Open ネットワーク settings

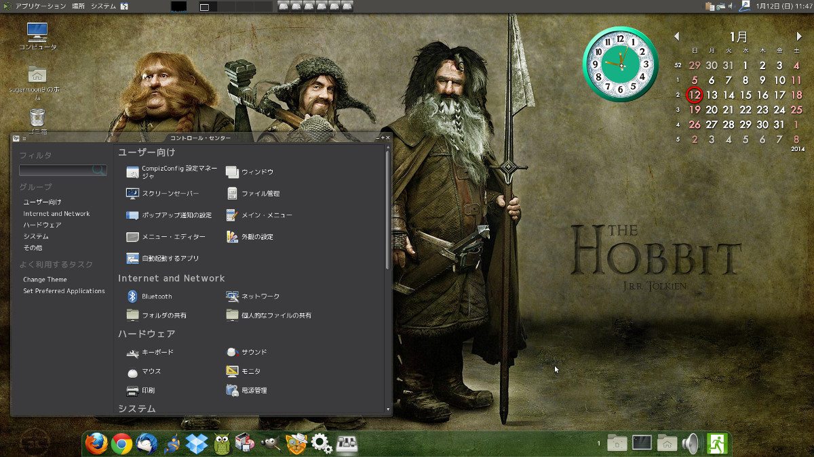(x=253, y=297)
